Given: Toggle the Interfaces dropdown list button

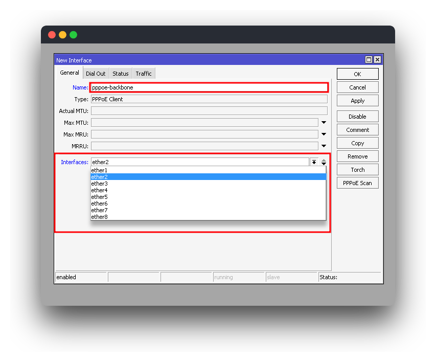Looking at the screenshot, I should pyautogui.click(x=314, y=162).
